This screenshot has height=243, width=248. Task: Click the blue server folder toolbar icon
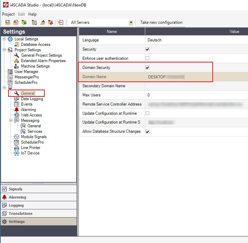click(34, 22)
